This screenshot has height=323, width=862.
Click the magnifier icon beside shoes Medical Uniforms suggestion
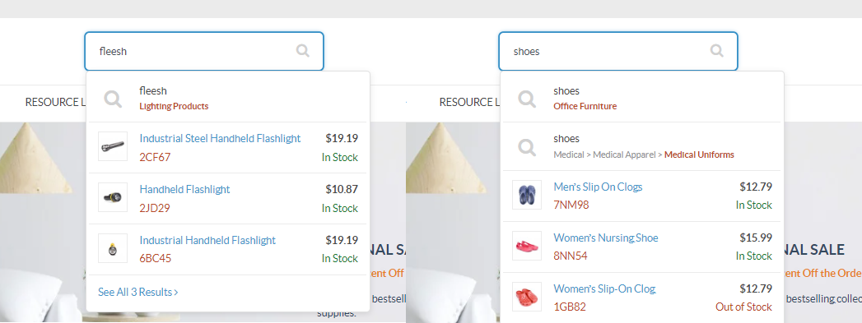pyautogui.click(x=527, y=147)
